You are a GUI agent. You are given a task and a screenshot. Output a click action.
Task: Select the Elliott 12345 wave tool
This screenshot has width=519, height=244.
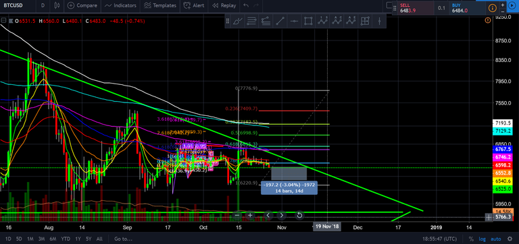click(x=322, y=21)
